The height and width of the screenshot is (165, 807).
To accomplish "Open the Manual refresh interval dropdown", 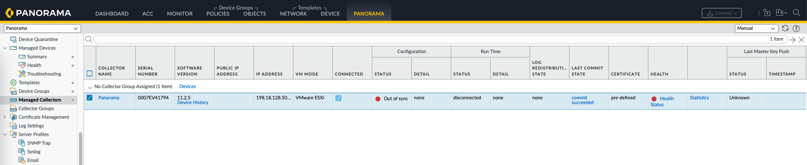I will [757, 28].
